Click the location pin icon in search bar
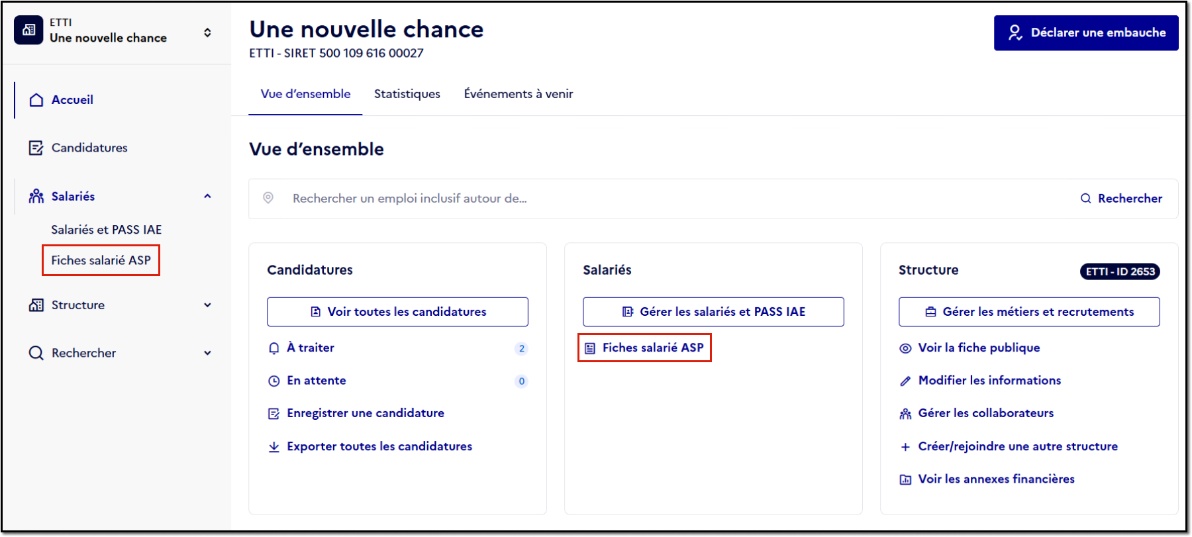This screenshot has height=537, width=1192. [268, 198]
